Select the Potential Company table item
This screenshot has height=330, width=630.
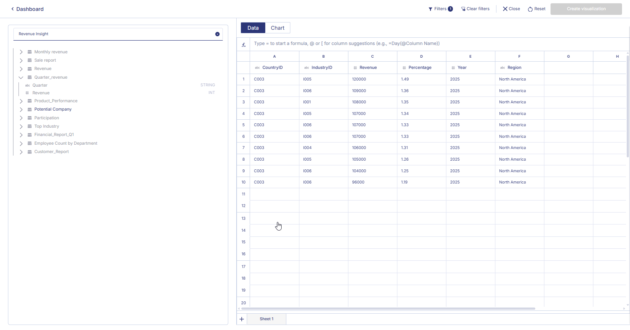pos(53,110)
